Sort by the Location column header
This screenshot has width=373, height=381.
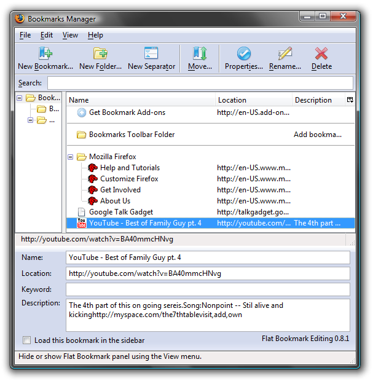[253, 100]
